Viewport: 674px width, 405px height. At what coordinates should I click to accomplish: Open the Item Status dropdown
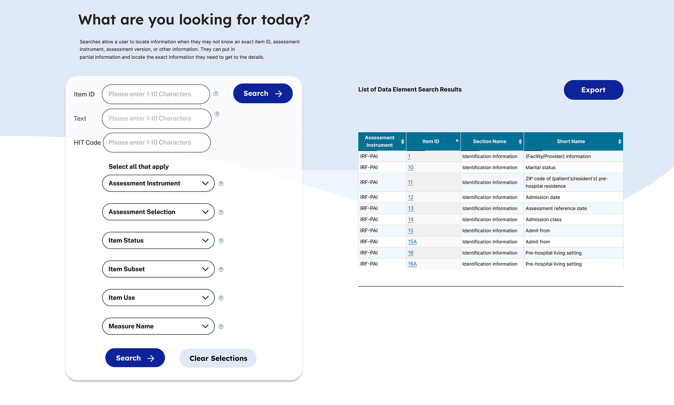tap(158, 240)
